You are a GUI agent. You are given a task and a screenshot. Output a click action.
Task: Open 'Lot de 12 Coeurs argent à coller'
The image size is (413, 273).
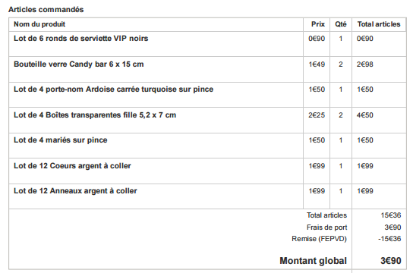point(72,166)
